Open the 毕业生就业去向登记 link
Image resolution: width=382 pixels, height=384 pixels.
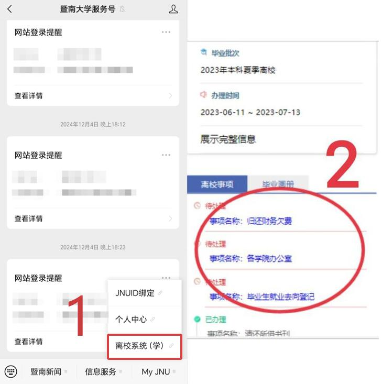point(280,297)
